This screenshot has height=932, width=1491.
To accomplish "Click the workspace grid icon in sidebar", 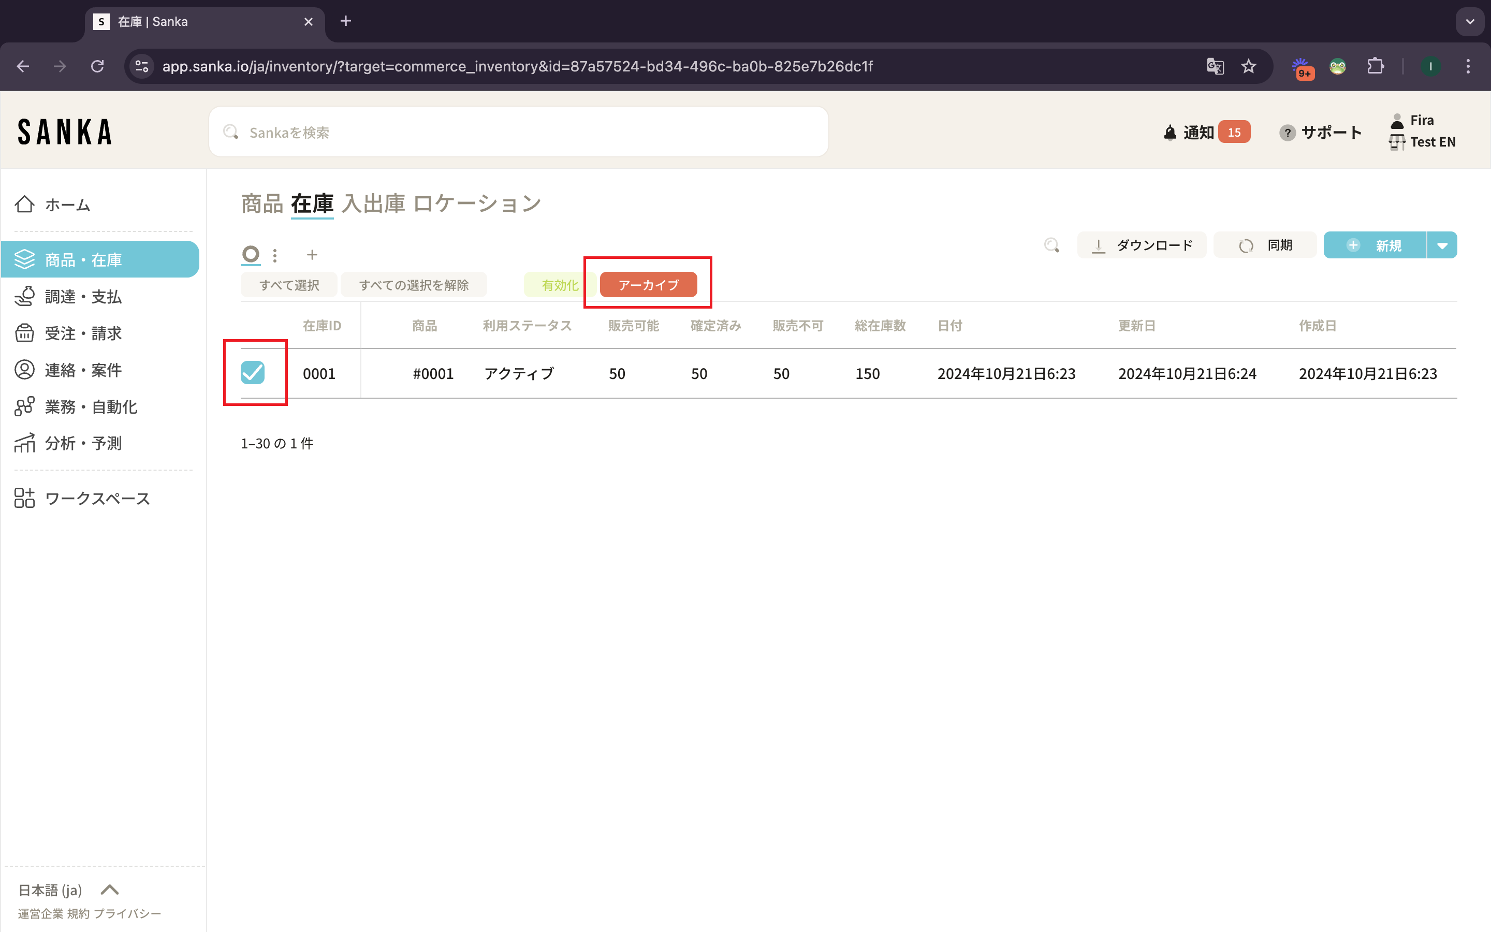I will coord(25,498).
